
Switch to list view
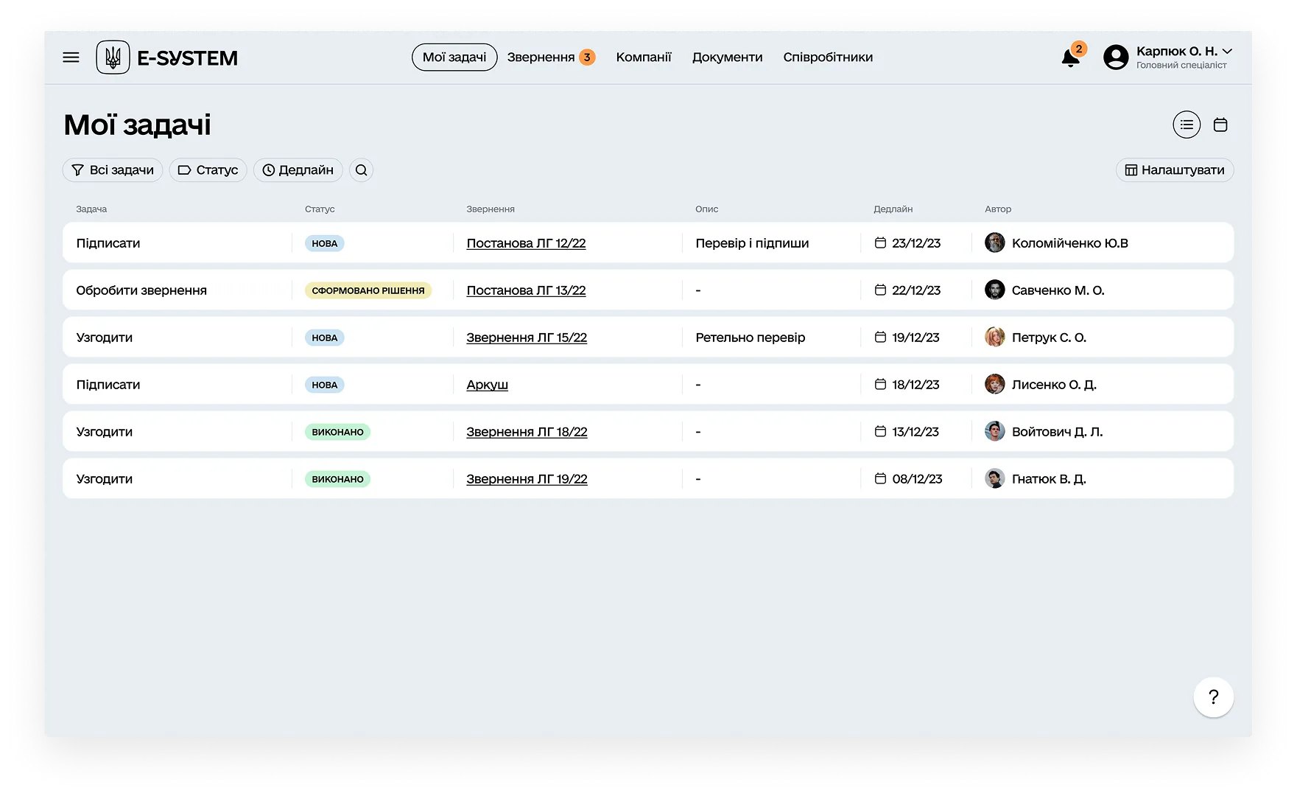point(1187,125)
